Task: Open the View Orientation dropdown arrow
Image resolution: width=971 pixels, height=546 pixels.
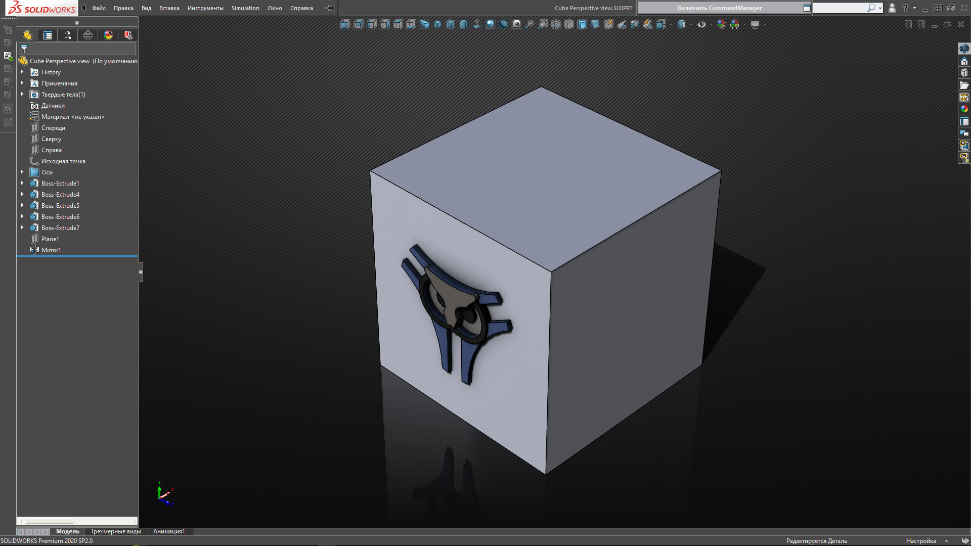Action: (x=671, y=24)
